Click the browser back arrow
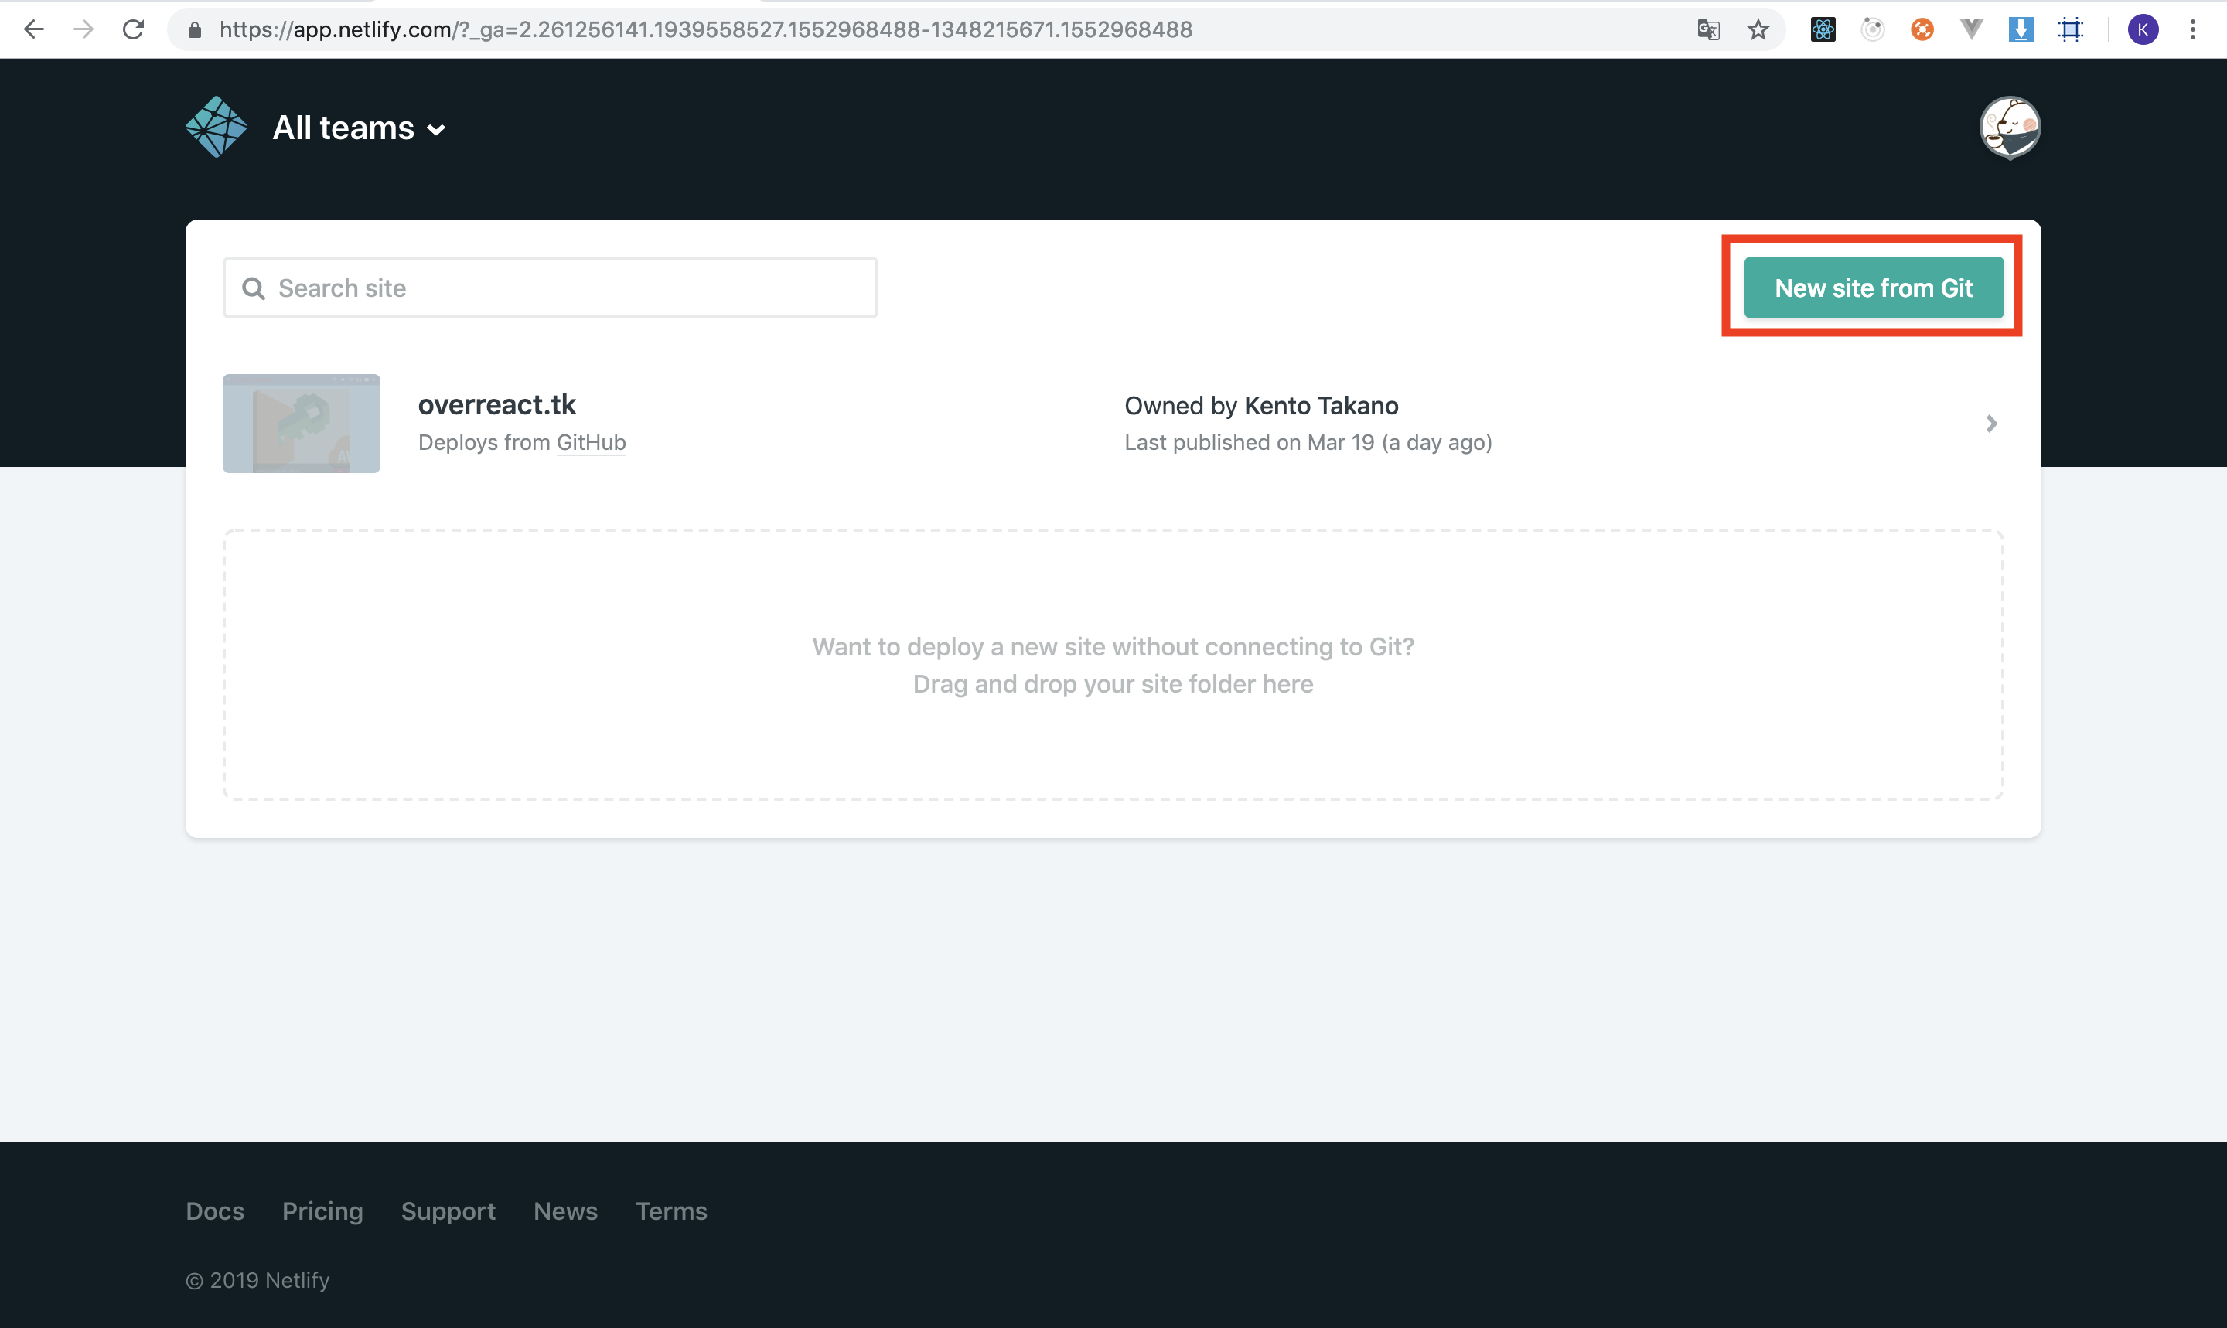 coord(33,29)
